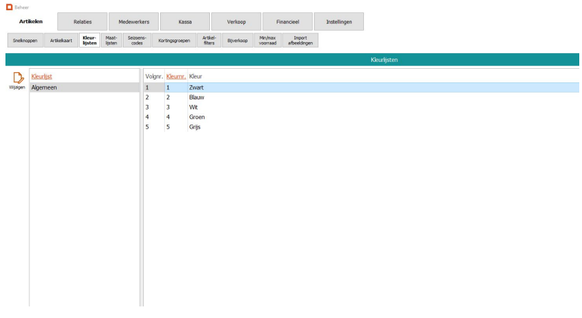Open Seizoenscodes sub-tab

pos(136,41)
